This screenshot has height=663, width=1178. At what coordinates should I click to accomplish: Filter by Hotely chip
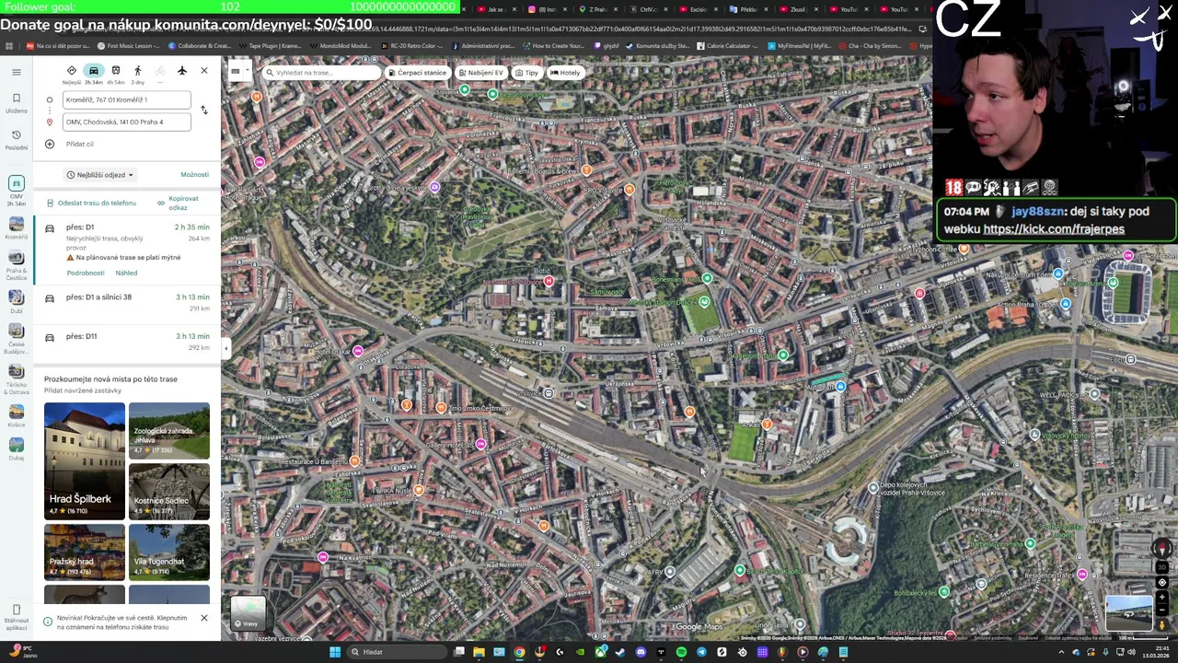point(565,73)
